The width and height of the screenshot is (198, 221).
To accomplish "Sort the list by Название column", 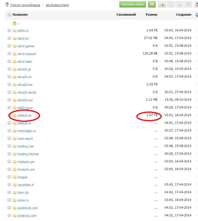I will point(20,15).
